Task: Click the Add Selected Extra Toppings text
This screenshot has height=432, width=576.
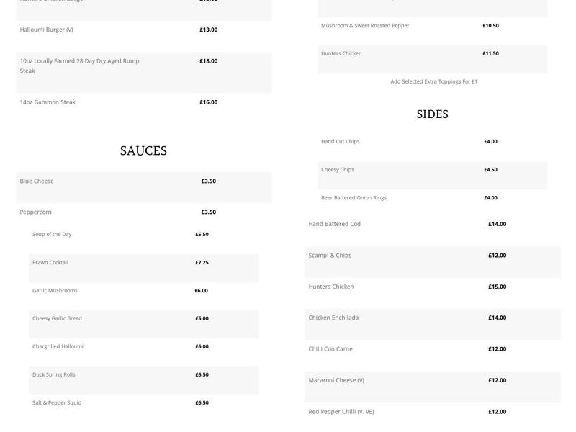Action: (433, 81)
